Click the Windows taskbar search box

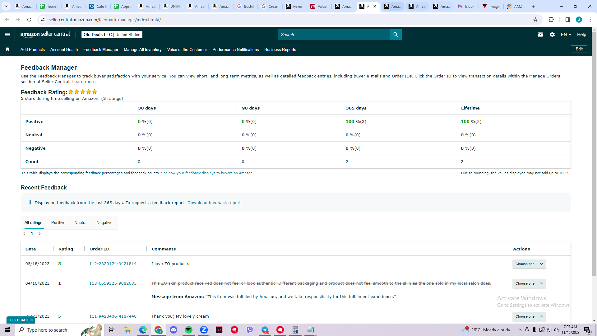click(x=59, y=330)
